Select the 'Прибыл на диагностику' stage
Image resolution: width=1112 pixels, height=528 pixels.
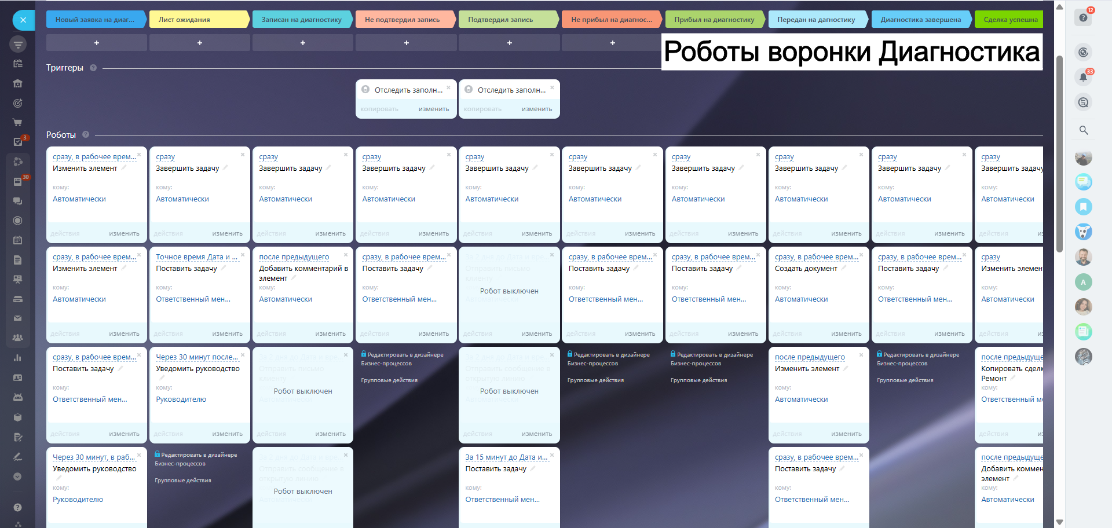coord(715,20)
